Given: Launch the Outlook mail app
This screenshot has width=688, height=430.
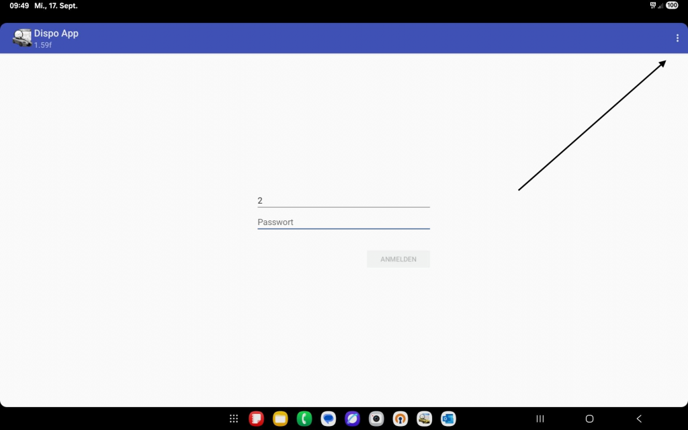Looking at the screenshot, I should [448, 419].
